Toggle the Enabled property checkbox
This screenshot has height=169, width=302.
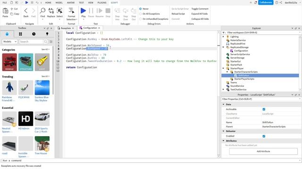click(x=264, y=136)
